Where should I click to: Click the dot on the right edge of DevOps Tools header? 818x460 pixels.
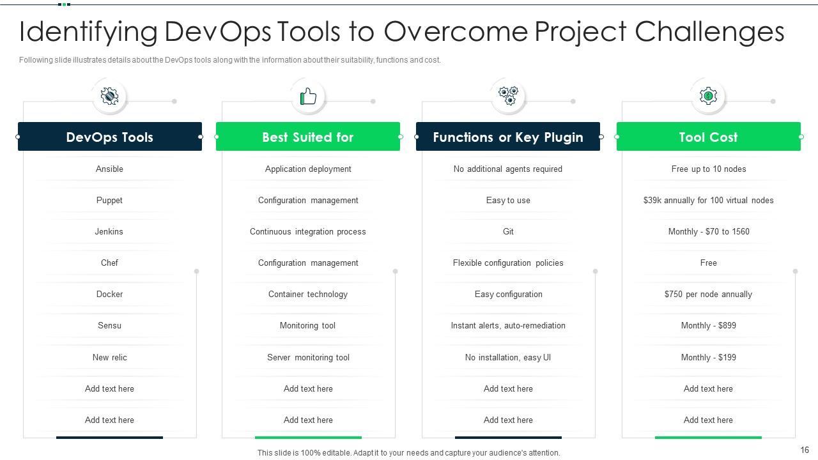coord(201,137)
